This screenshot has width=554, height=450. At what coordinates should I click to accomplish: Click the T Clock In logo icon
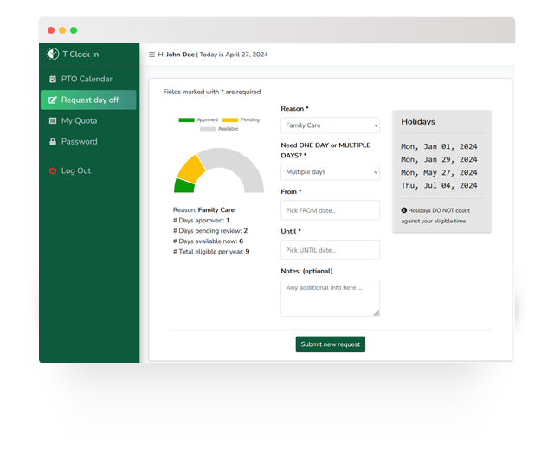(53, 55)
